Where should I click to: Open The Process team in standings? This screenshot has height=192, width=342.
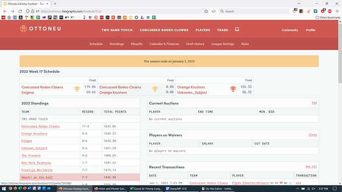tap(31, 155)
